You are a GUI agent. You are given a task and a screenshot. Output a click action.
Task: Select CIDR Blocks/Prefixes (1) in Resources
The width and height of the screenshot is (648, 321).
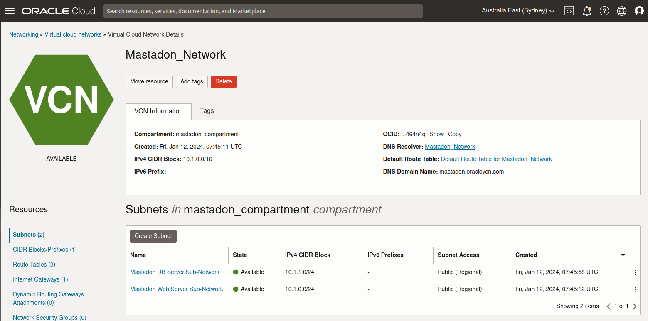click(45, 250)
